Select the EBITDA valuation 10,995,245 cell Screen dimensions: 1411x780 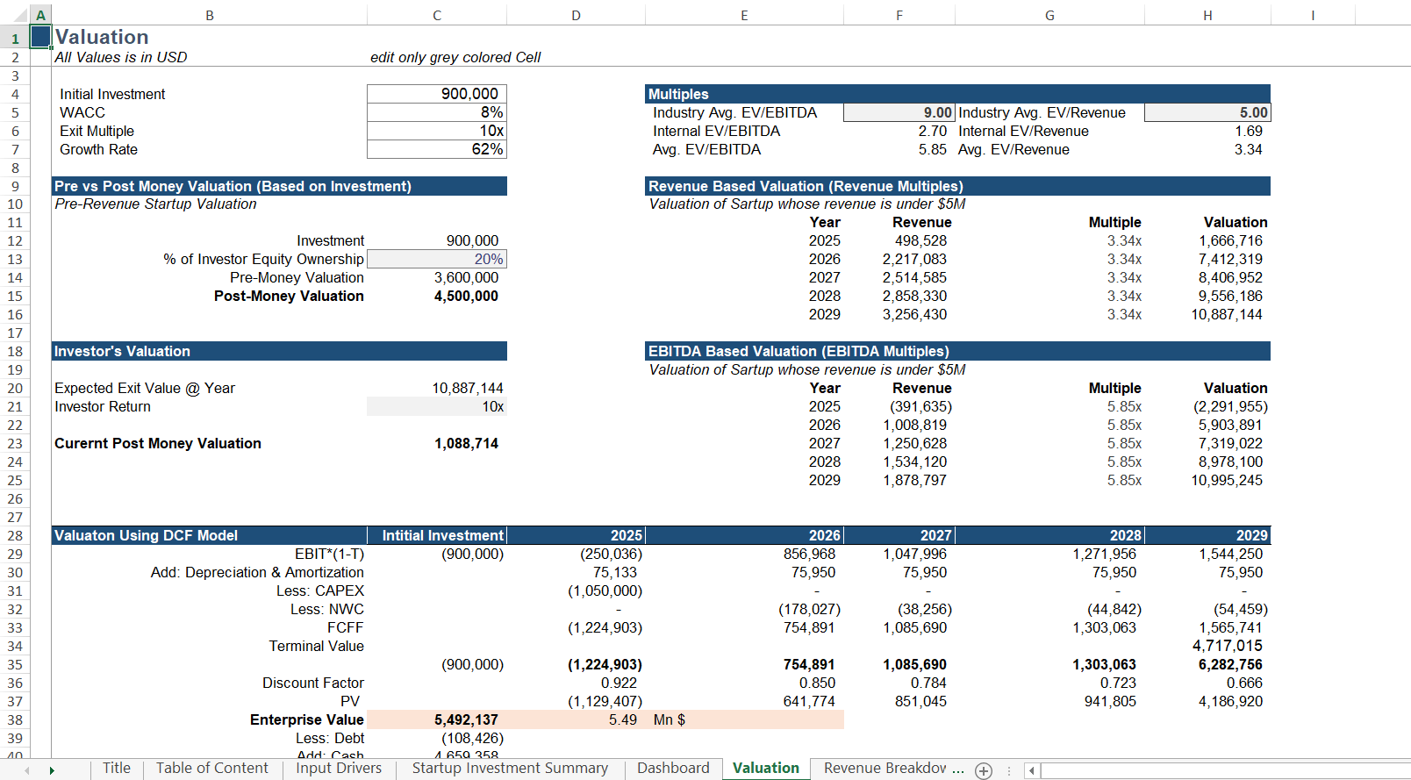click(x=1207, y=480)
